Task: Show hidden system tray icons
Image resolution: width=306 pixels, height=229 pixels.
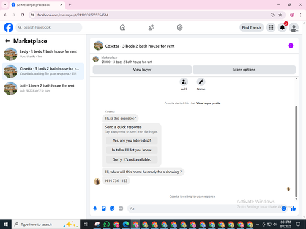Action: click(x=258, y=224)
